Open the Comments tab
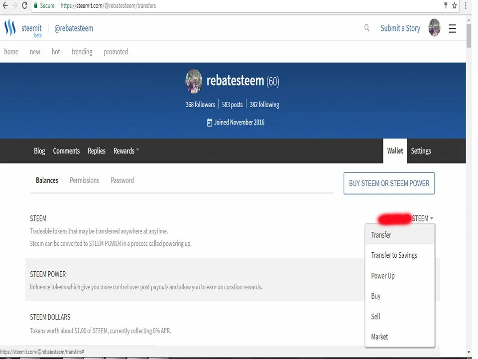 (66, 151)
